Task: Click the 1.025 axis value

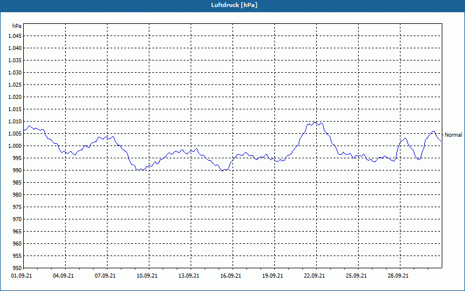Action: pyautogui.click(x=15, y=84)
